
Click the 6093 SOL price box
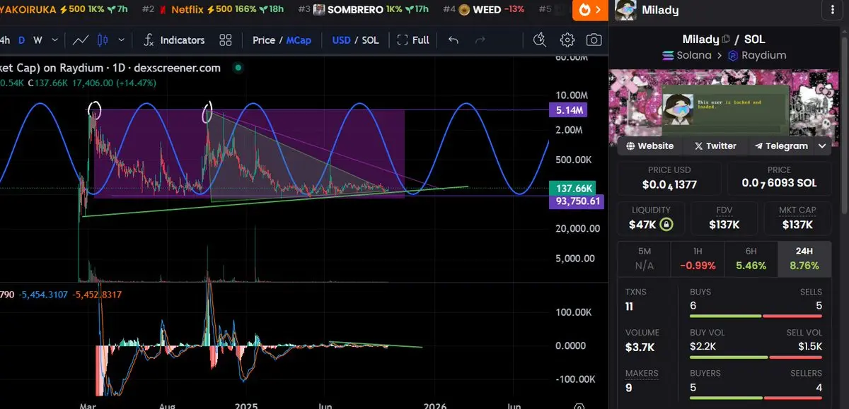click(x=779, y=178)
